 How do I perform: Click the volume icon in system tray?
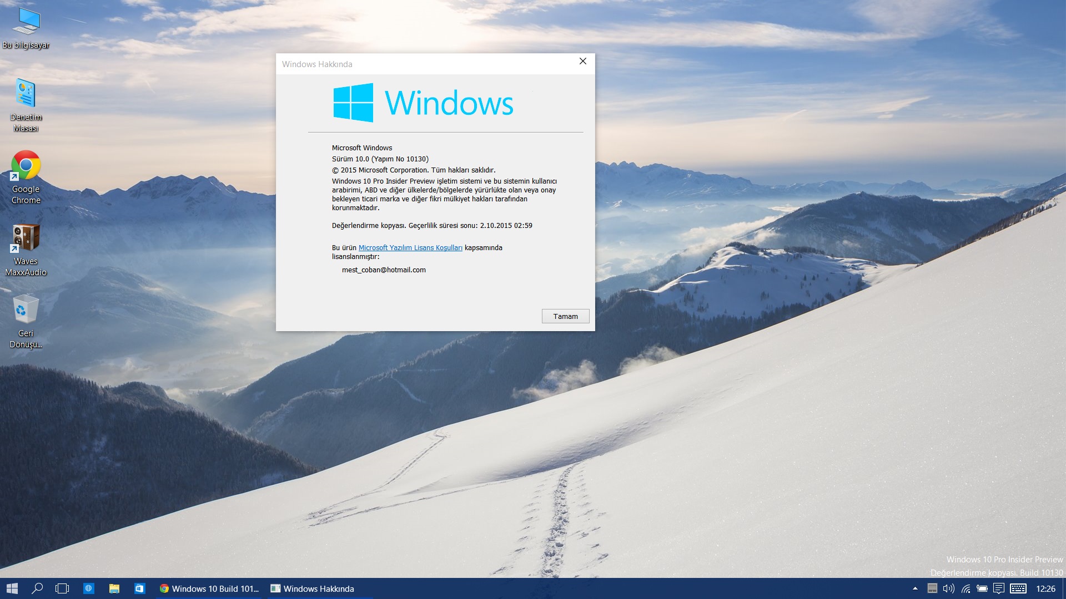point(949,588)
